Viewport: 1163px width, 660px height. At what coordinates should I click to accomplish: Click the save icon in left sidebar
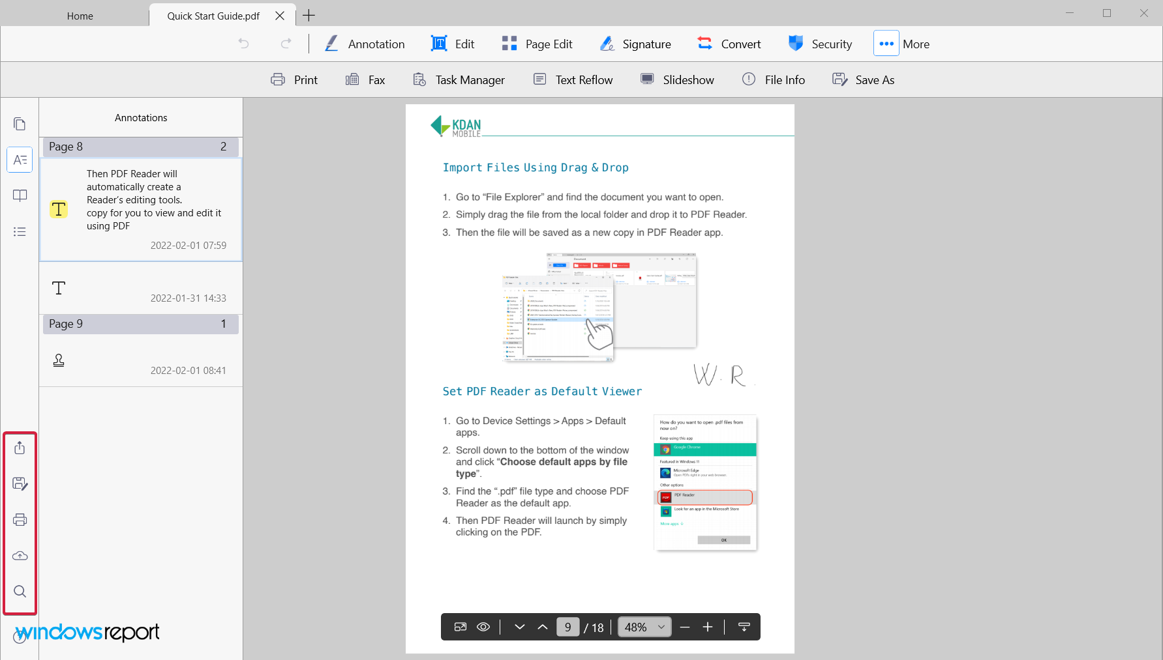click(x=20, y=483)
